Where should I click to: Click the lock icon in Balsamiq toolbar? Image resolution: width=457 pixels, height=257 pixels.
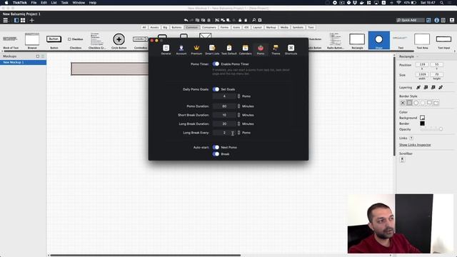click(x=240, y=20)
